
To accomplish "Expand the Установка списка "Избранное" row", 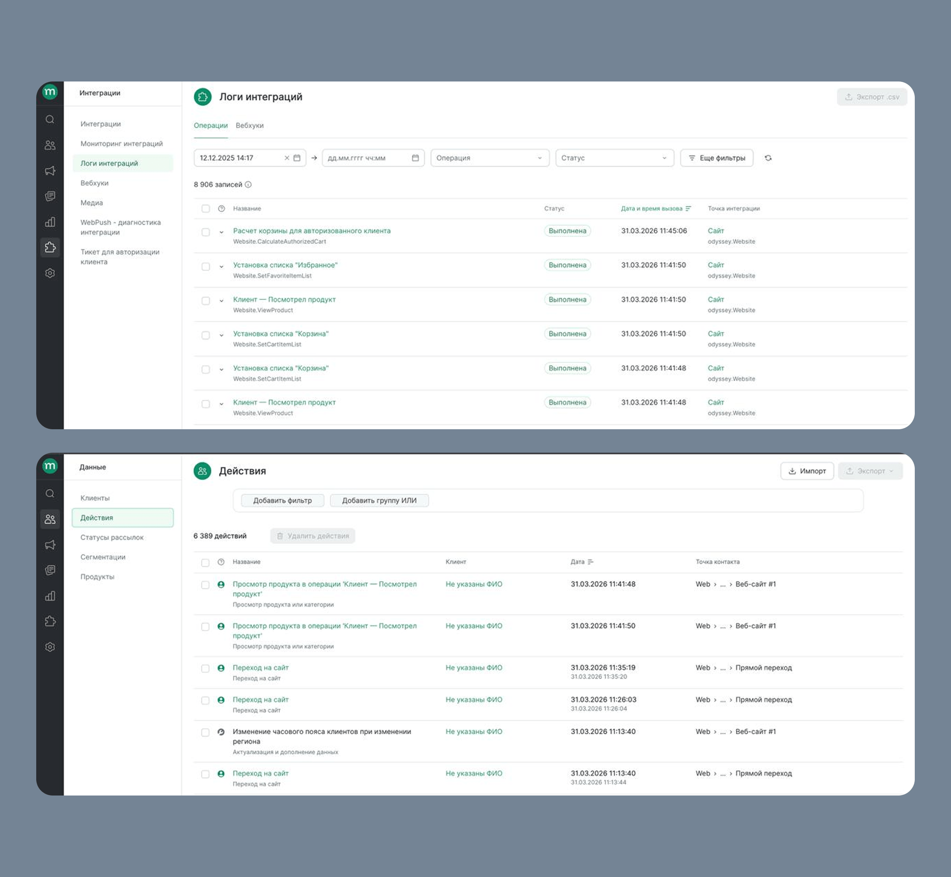I will coord(221,267).
